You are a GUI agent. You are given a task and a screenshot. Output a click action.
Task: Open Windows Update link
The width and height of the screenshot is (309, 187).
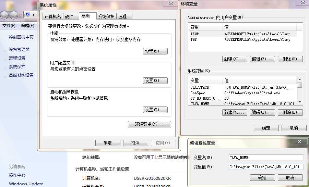pyautogui.click(x=26, y=184)
